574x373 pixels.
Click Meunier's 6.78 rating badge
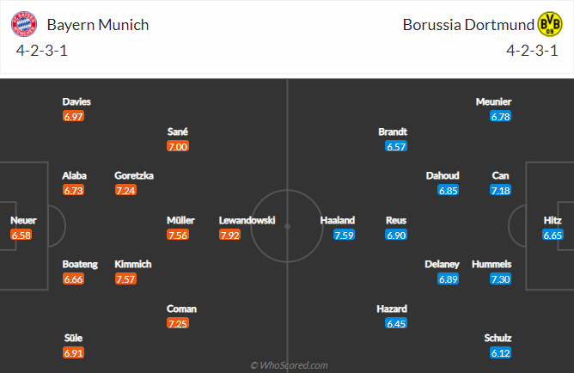pyautogui.click(x=498, y=115)
